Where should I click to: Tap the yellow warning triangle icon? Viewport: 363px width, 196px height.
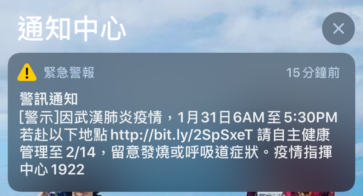27,72
